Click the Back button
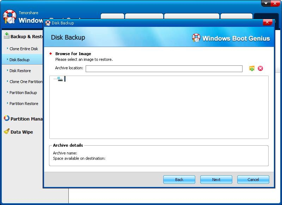This screenshot has width=282, height=205. pyautogui.click(x=179, y=180)
